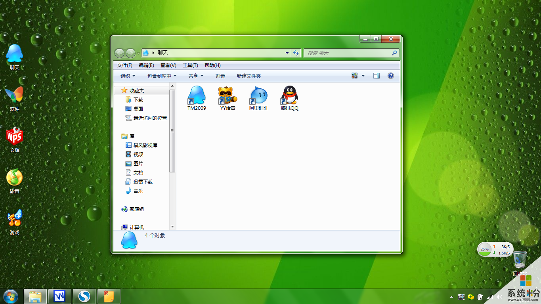The width and height of the screenshot is (541, 304).
Task: Refresh the 聊天 folder view
Action: point(296,53)
